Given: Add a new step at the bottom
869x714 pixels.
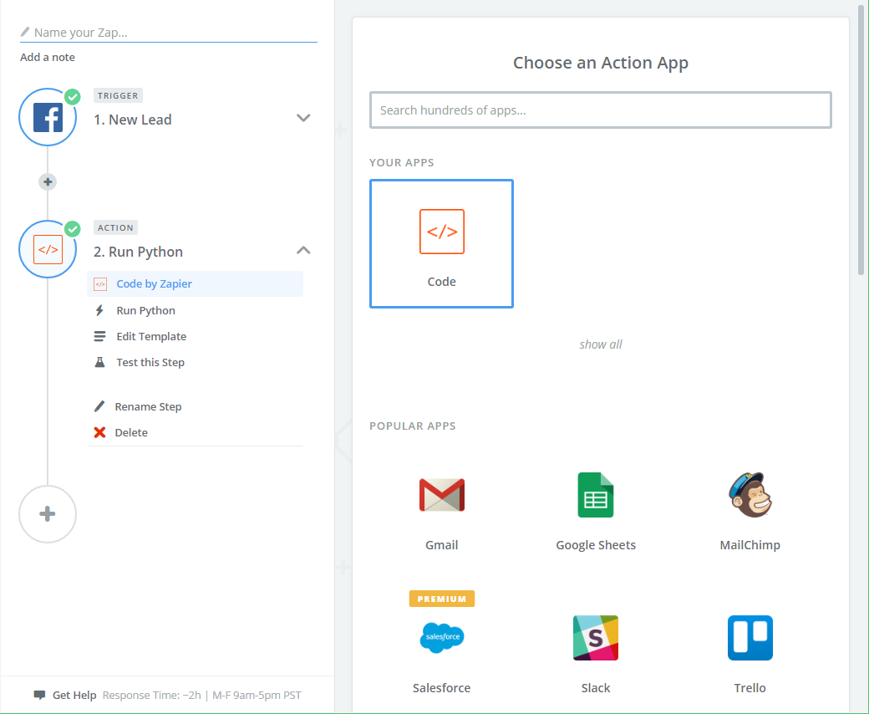Looking at the screenshot, I should point(48,514).
